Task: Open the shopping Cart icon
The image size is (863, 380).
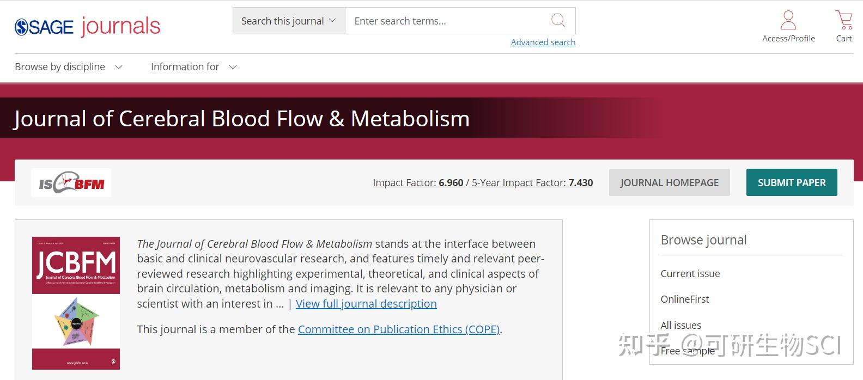Action: pos(843,21)
